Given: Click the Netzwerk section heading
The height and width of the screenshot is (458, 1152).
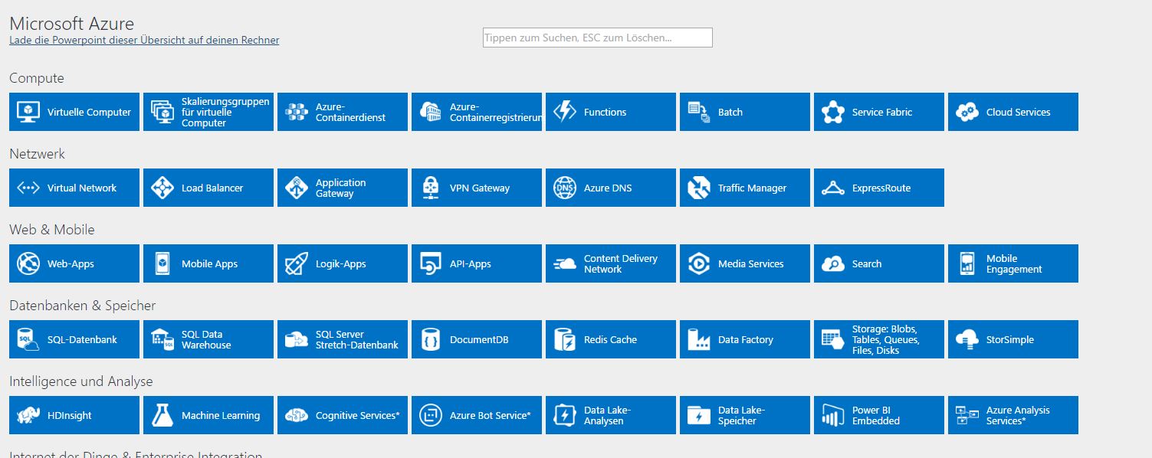Looking at the screenshot, I should coord(37,154).
